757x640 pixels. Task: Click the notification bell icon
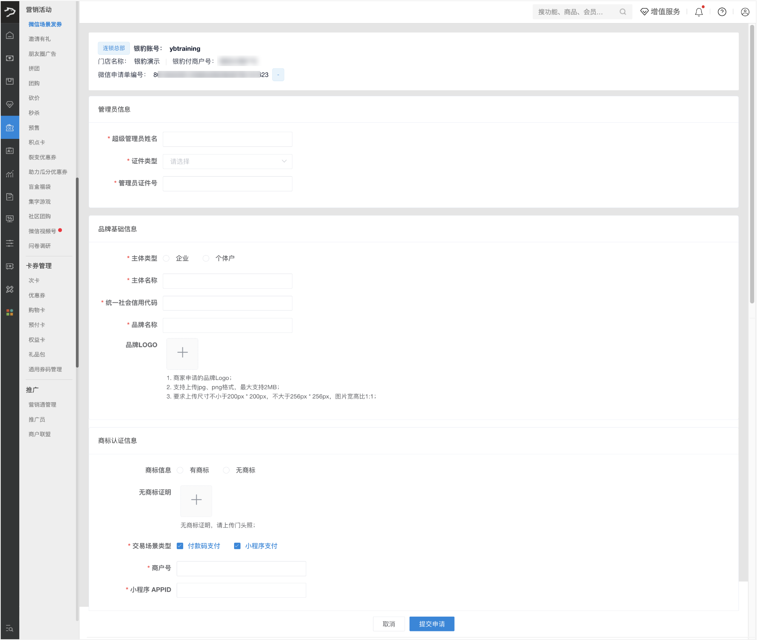click(699, 12)
